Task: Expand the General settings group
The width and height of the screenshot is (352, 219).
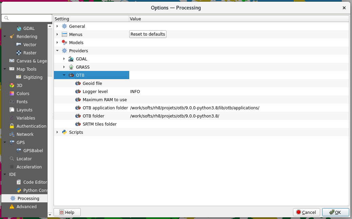Action: 57,26
